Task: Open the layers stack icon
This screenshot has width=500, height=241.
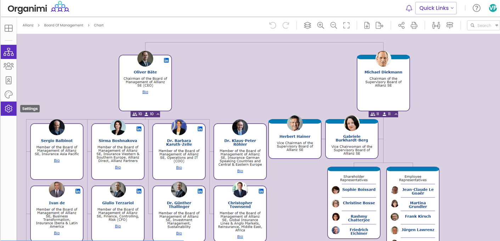Action: point(308,25)
